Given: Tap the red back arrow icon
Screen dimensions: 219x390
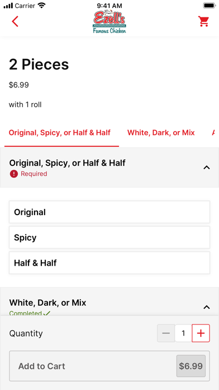Looking at the screenshot, I should click(15, 21).
